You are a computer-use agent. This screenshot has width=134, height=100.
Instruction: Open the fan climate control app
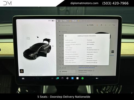pyautogui.click(x=67, y=78)
